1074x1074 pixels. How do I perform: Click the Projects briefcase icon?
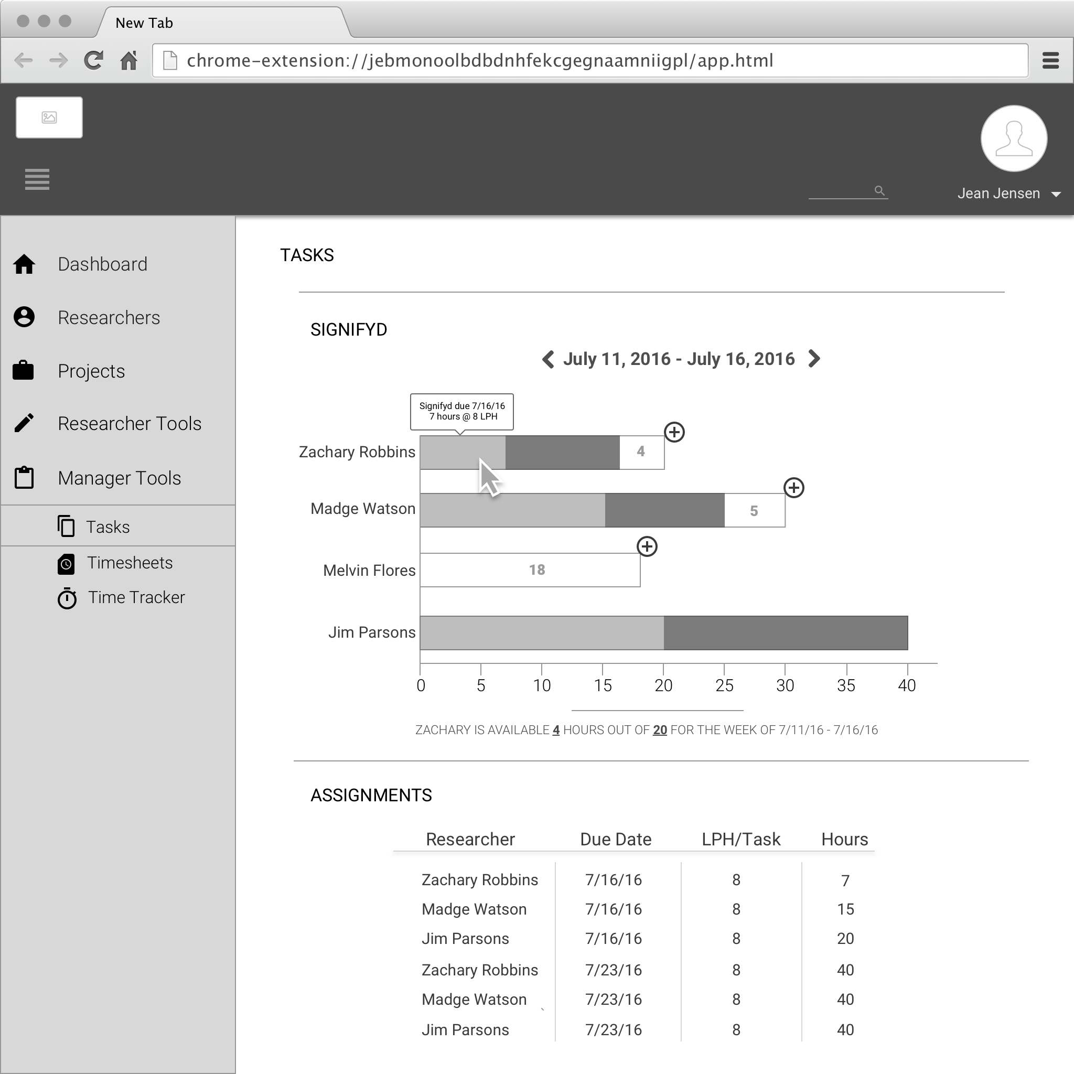[x=24, y=370]
